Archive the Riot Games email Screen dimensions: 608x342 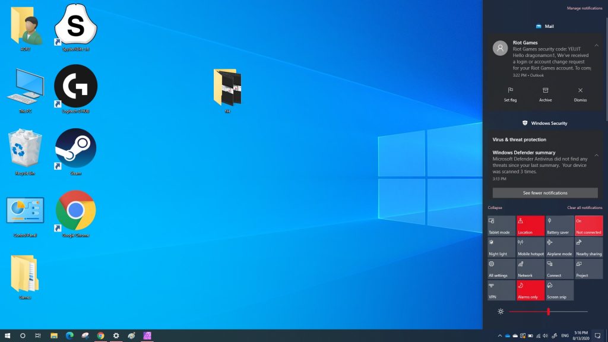click(x=545, y=94)
